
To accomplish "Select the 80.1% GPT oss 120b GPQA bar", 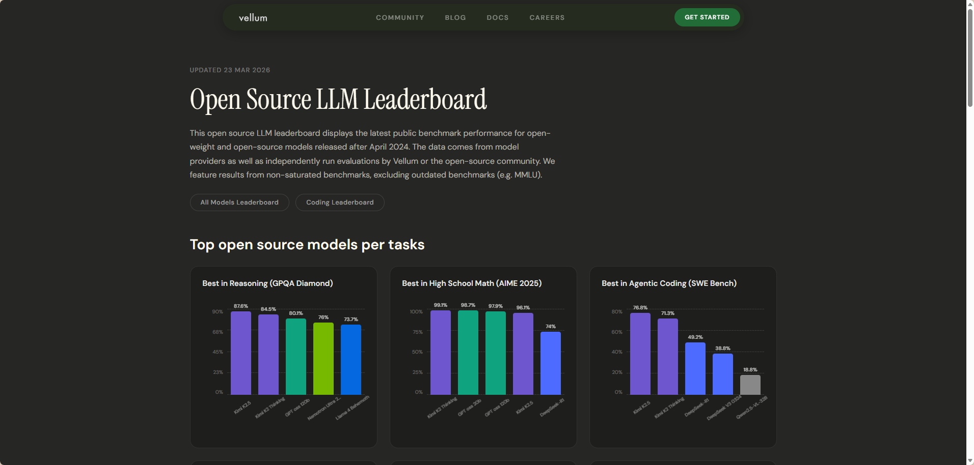I will [296, 357].
